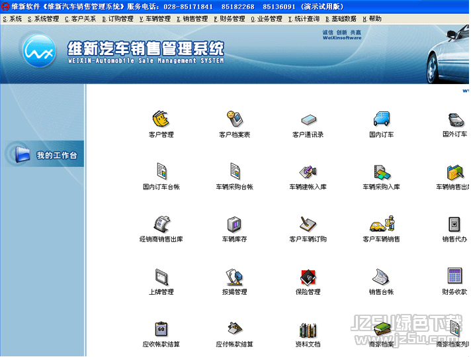Open the 车辆建帐入库 icon
Screen dimensions: 471x357
pos(308,172)
